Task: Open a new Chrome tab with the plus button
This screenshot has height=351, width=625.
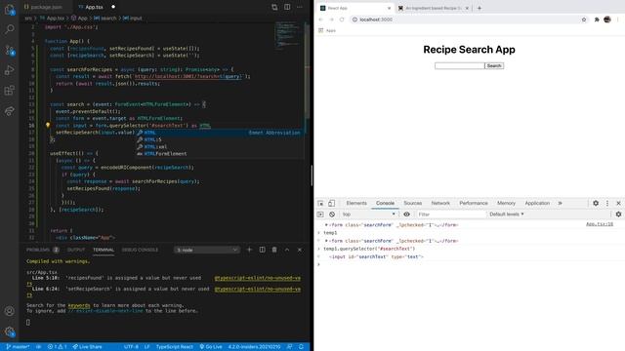Action: [x=479, y=8]
